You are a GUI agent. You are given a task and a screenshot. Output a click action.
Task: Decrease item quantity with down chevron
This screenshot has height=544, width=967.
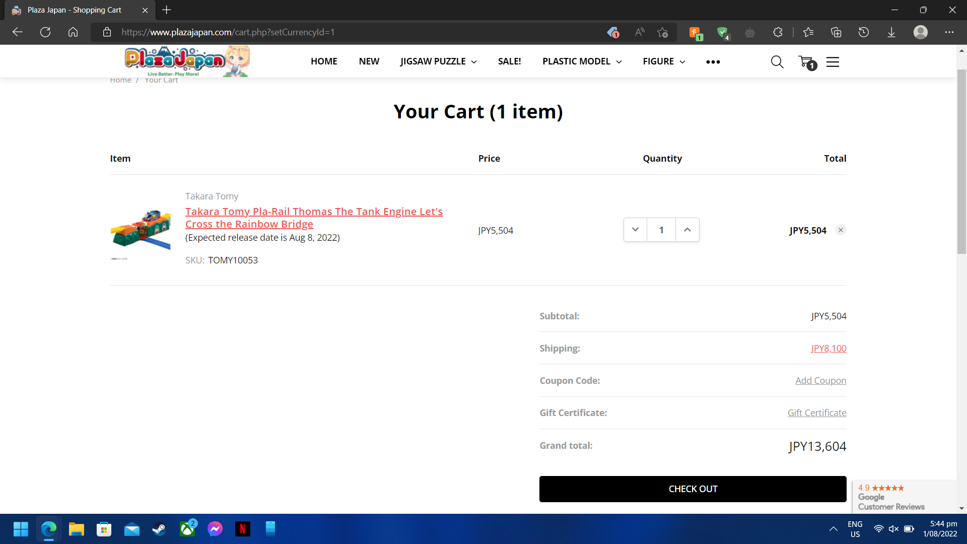(x=635, y=230)
